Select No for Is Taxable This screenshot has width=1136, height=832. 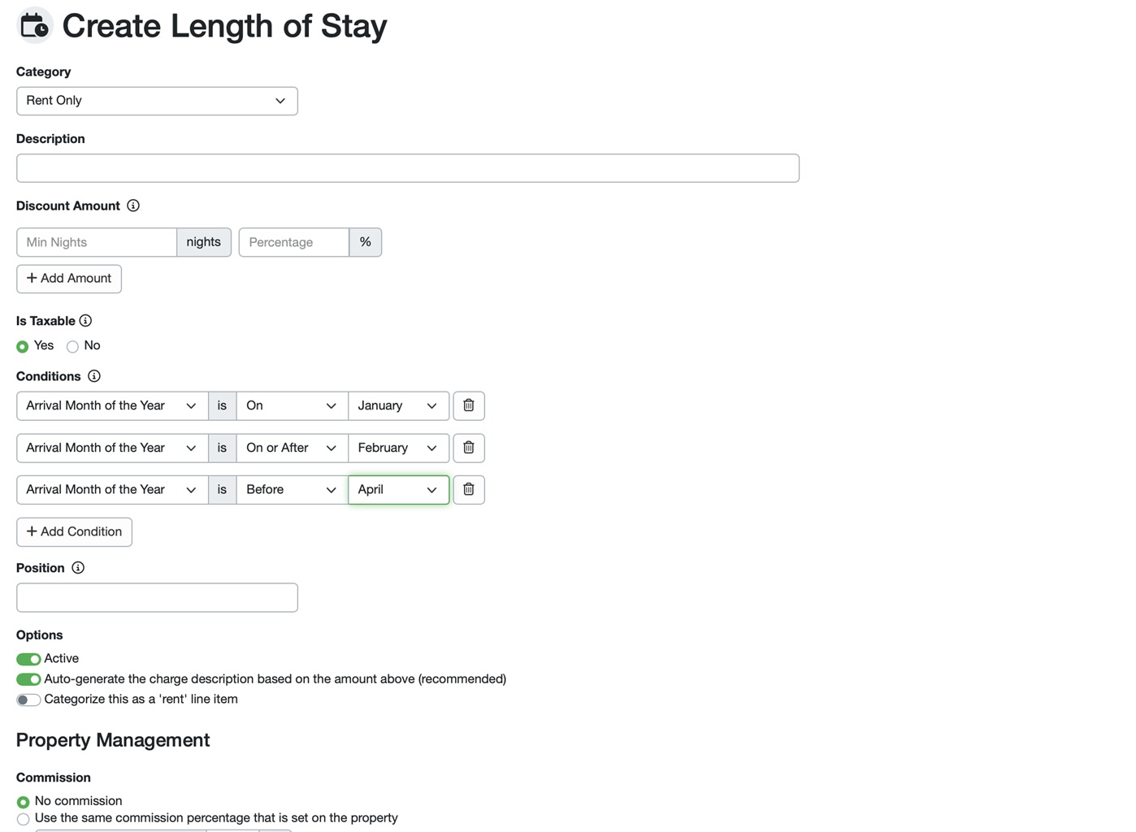(73, 347)
